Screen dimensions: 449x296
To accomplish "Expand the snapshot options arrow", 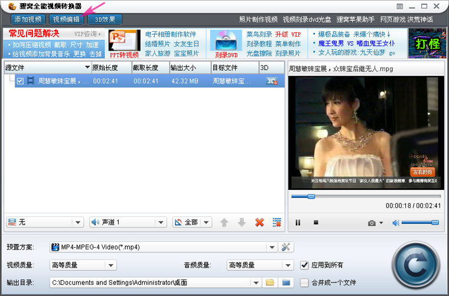I will (381, 223).
